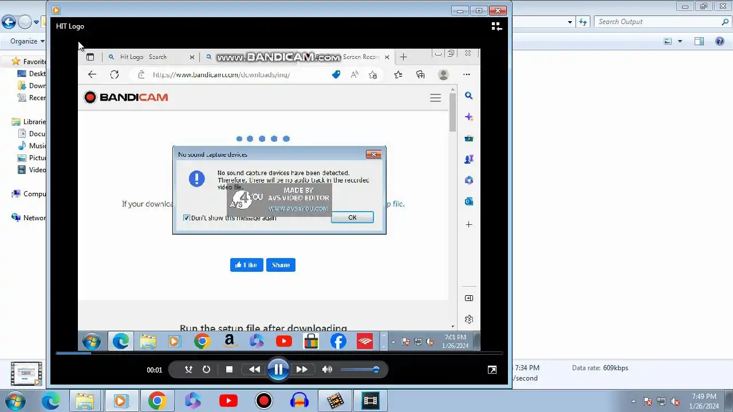733x412 pixels.
Task: Open Documents library
Action: (x=32, y=133)
